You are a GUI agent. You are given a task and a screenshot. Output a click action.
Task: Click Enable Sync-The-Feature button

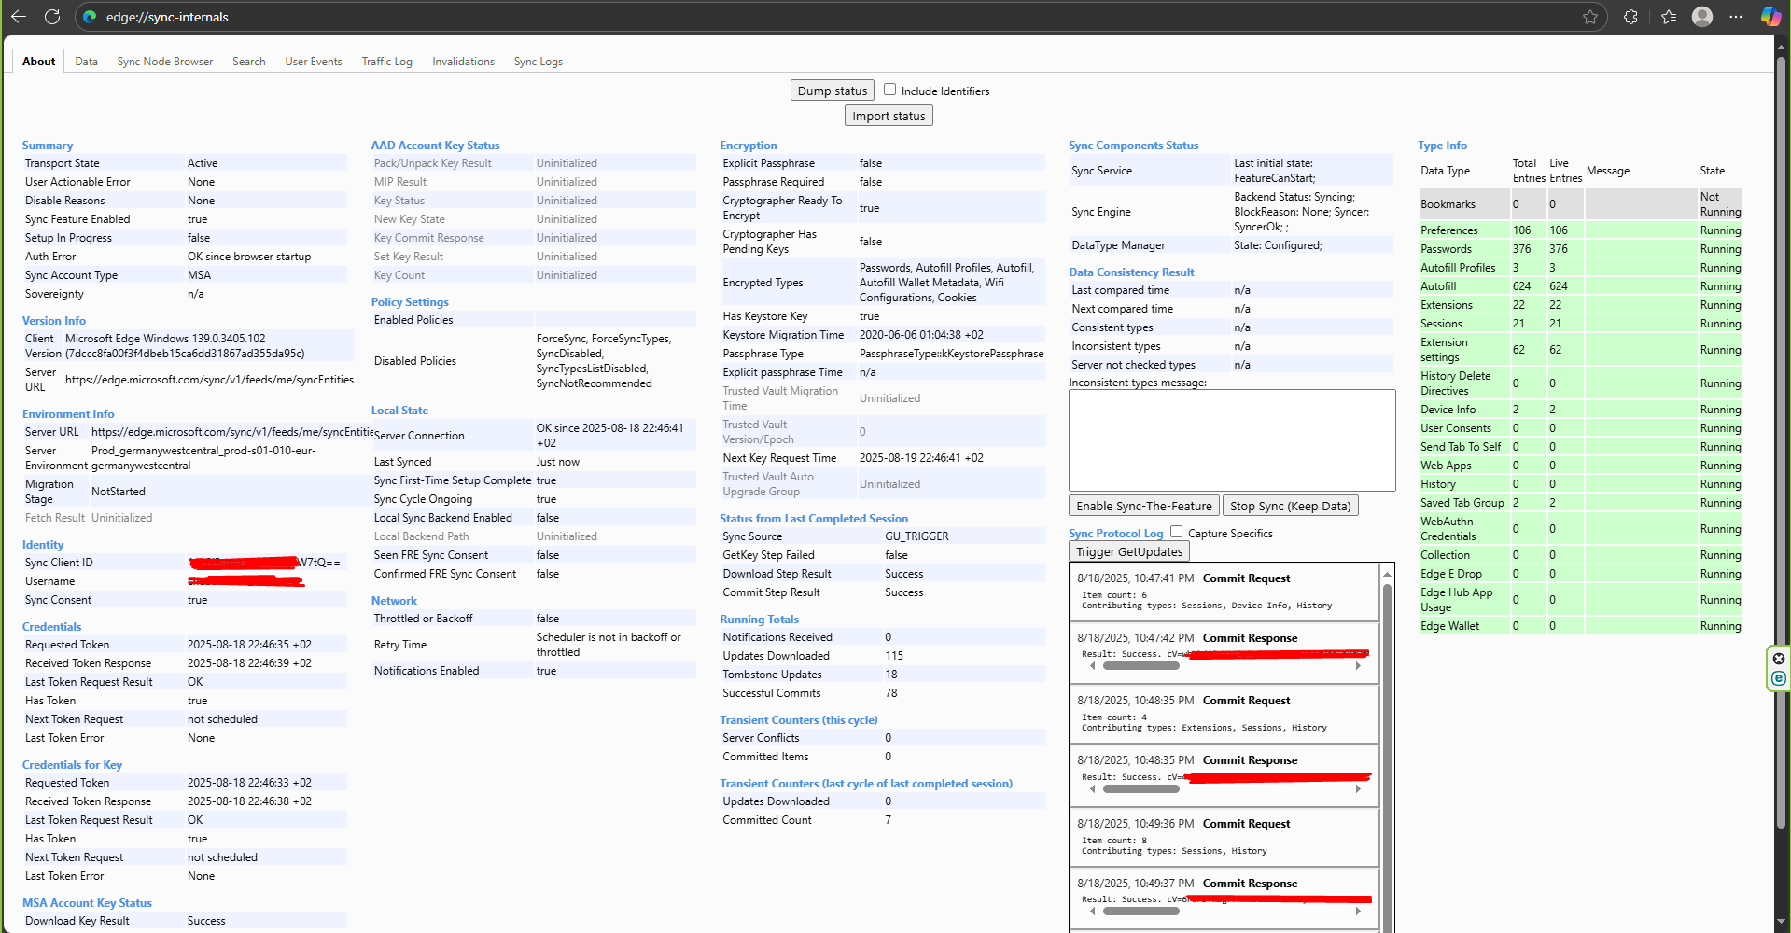tap(1144, 506)
